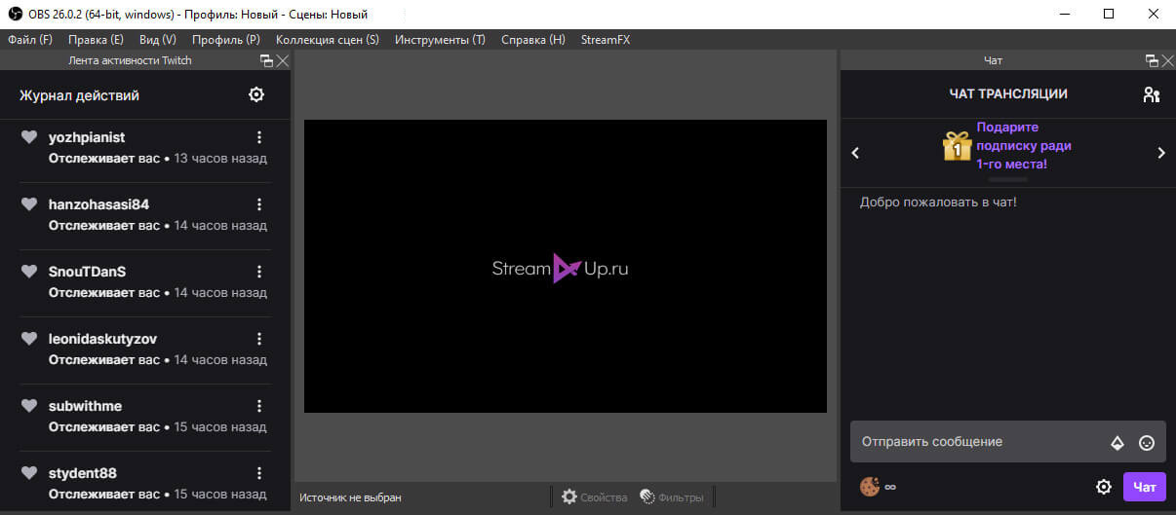1176x515 pixels.
Task: Click the gift subscription icon
Action: pyautogui.click(x=957, y=146)
